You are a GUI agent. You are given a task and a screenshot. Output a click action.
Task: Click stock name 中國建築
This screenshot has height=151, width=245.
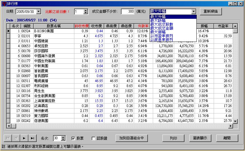pos(41,41)
